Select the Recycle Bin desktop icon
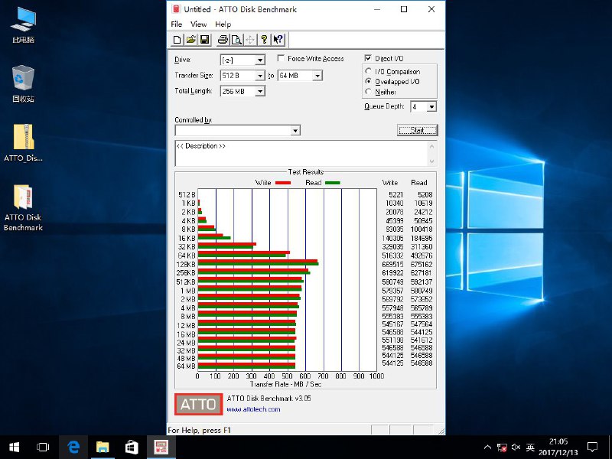The width and height of the screenshot is (612, 459). [24, 84]
